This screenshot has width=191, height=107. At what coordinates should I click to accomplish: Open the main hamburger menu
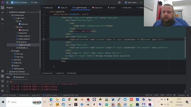pyautogui.click(x=7, y=2)
